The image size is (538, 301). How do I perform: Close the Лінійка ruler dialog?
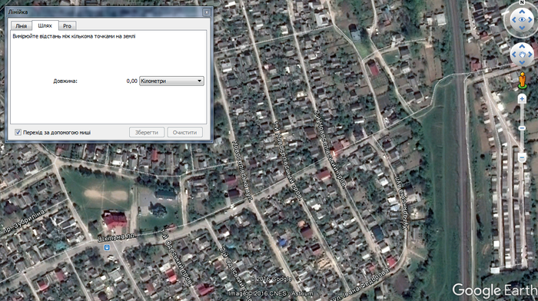click(207, 12)
